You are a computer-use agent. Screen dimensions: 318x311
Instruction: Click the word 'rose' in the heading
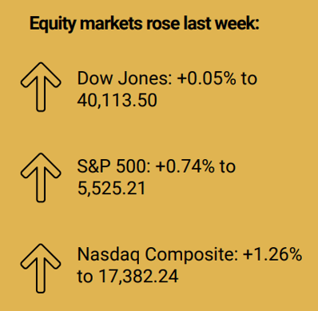tap(163, 25)
